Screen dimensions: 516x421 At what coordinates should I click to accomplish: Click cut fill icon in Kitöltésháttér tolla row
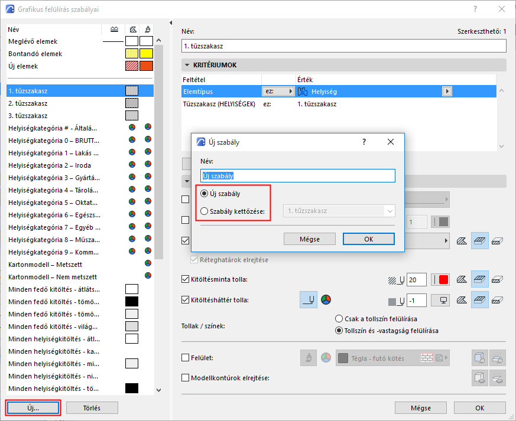[462, 300]
